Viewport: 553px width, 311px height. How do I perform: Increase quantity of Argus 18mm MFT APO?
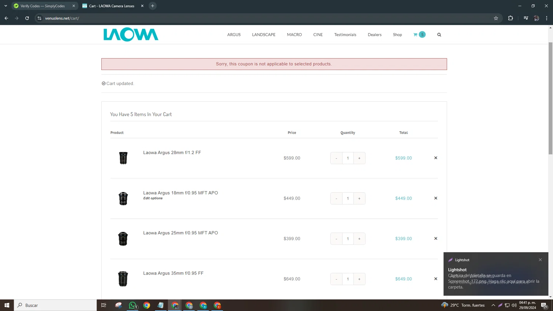pyautogui.click(x=359, y=198)
